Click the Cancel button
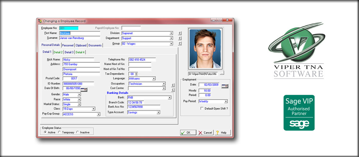 coord(205,133)
